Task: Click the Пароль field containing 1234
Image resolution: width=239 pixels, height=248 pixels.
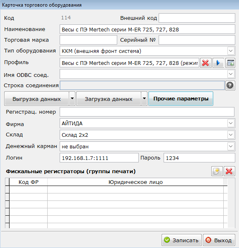Action: [x=199, y=158]
